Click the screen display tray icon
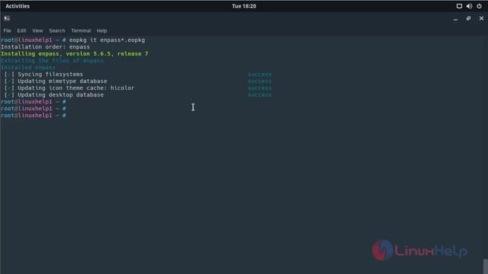Screen dimensions: 488x274 (459, 6)
